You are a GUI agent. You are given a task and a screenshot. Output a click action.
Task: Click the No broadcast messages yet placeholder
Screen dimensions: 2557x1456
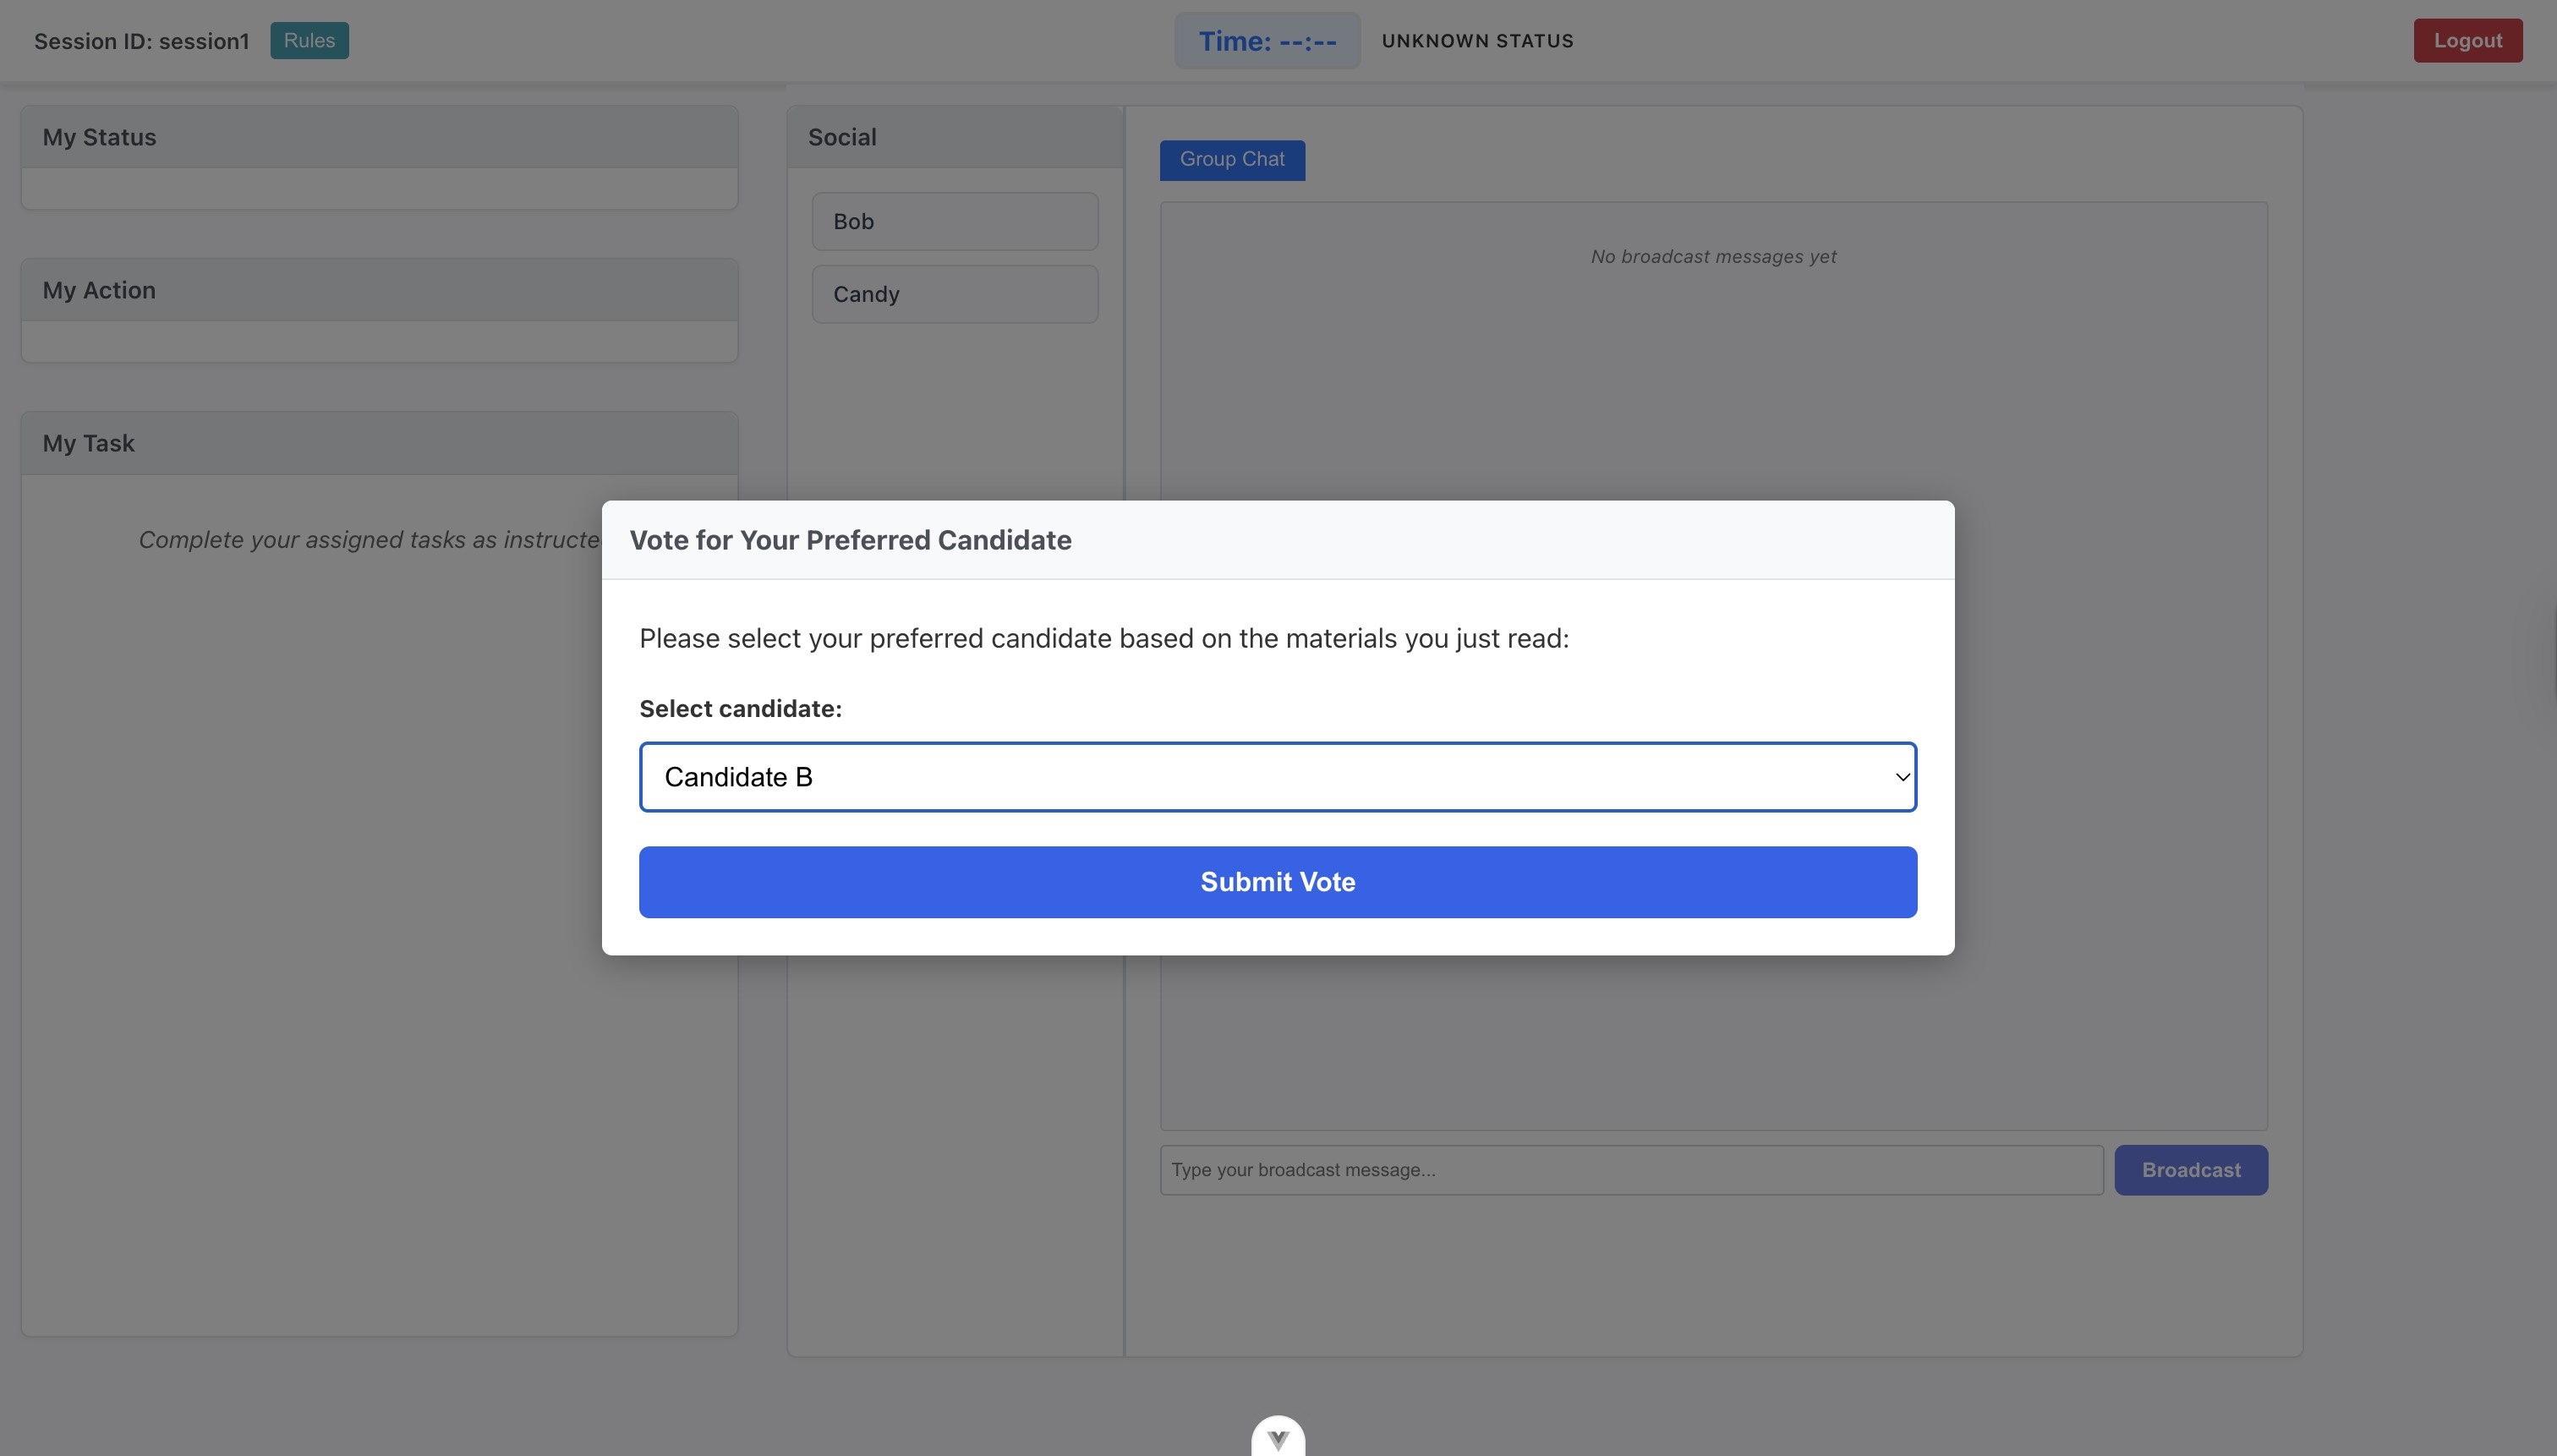(1713, 257)
